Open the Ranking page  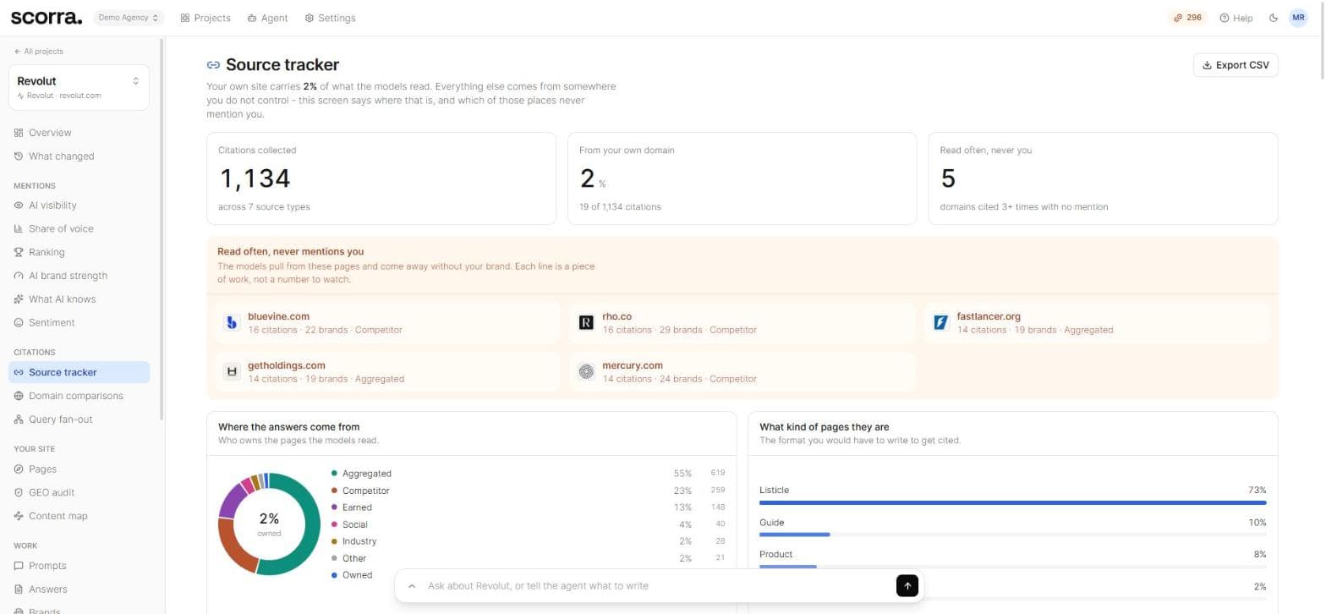pyautogui.click(x=79, y=252)
